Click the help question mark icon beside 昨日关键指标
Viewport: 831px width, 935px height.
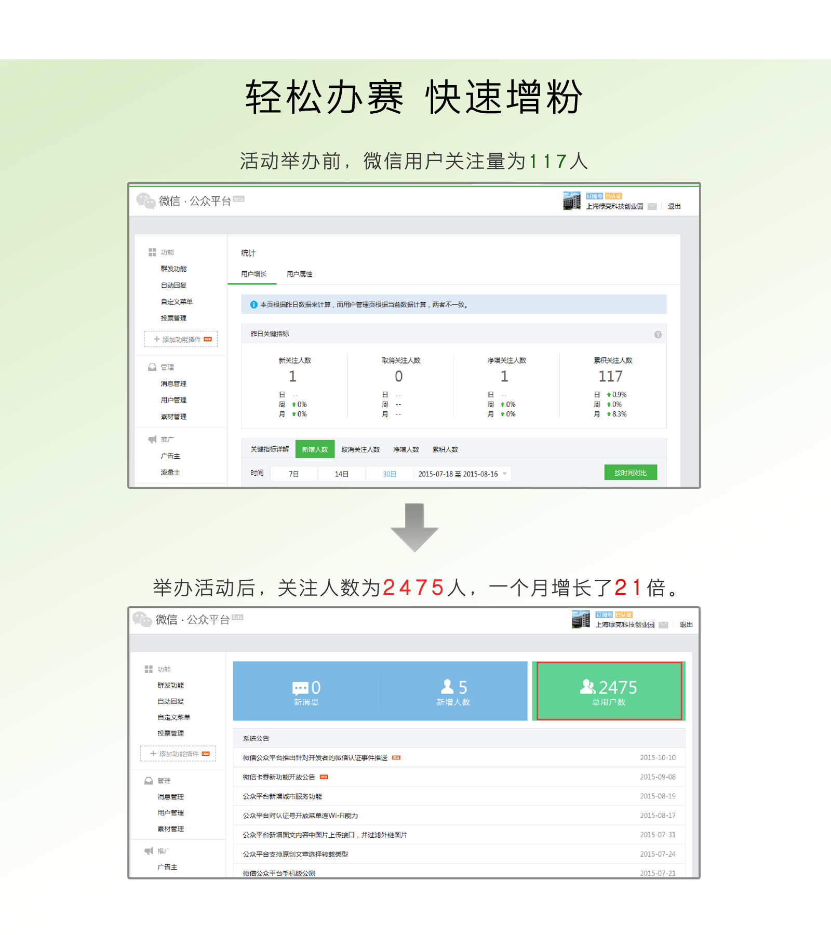[x=658, y=335]
